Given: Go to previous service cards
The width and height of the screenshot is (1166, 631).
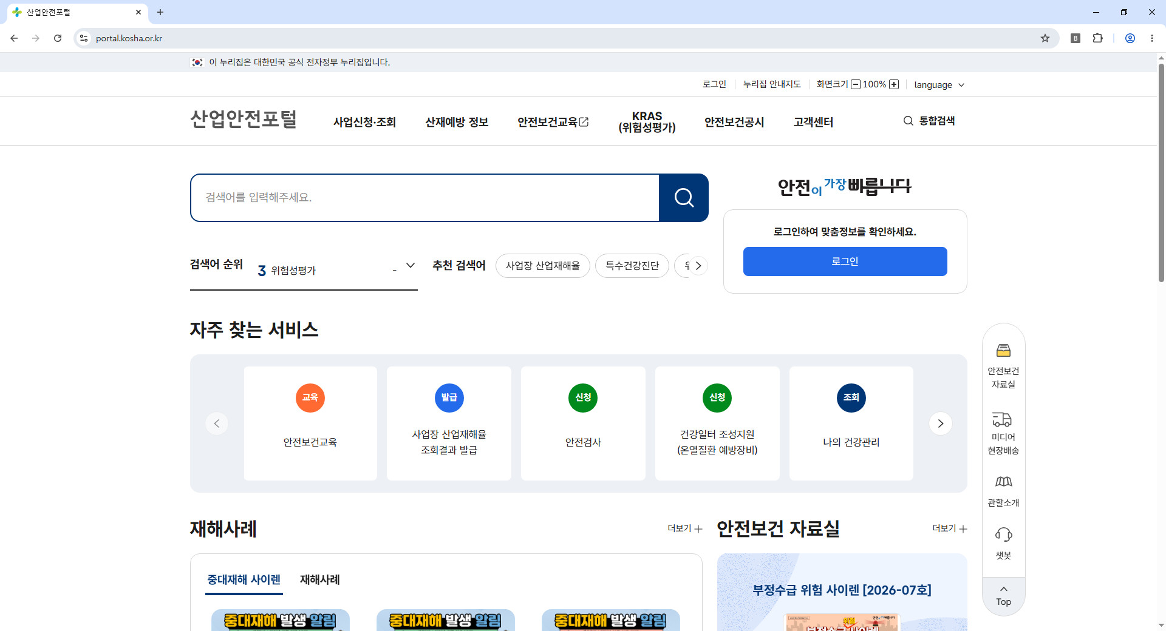Looking at the screenshot, I should 217,423.
